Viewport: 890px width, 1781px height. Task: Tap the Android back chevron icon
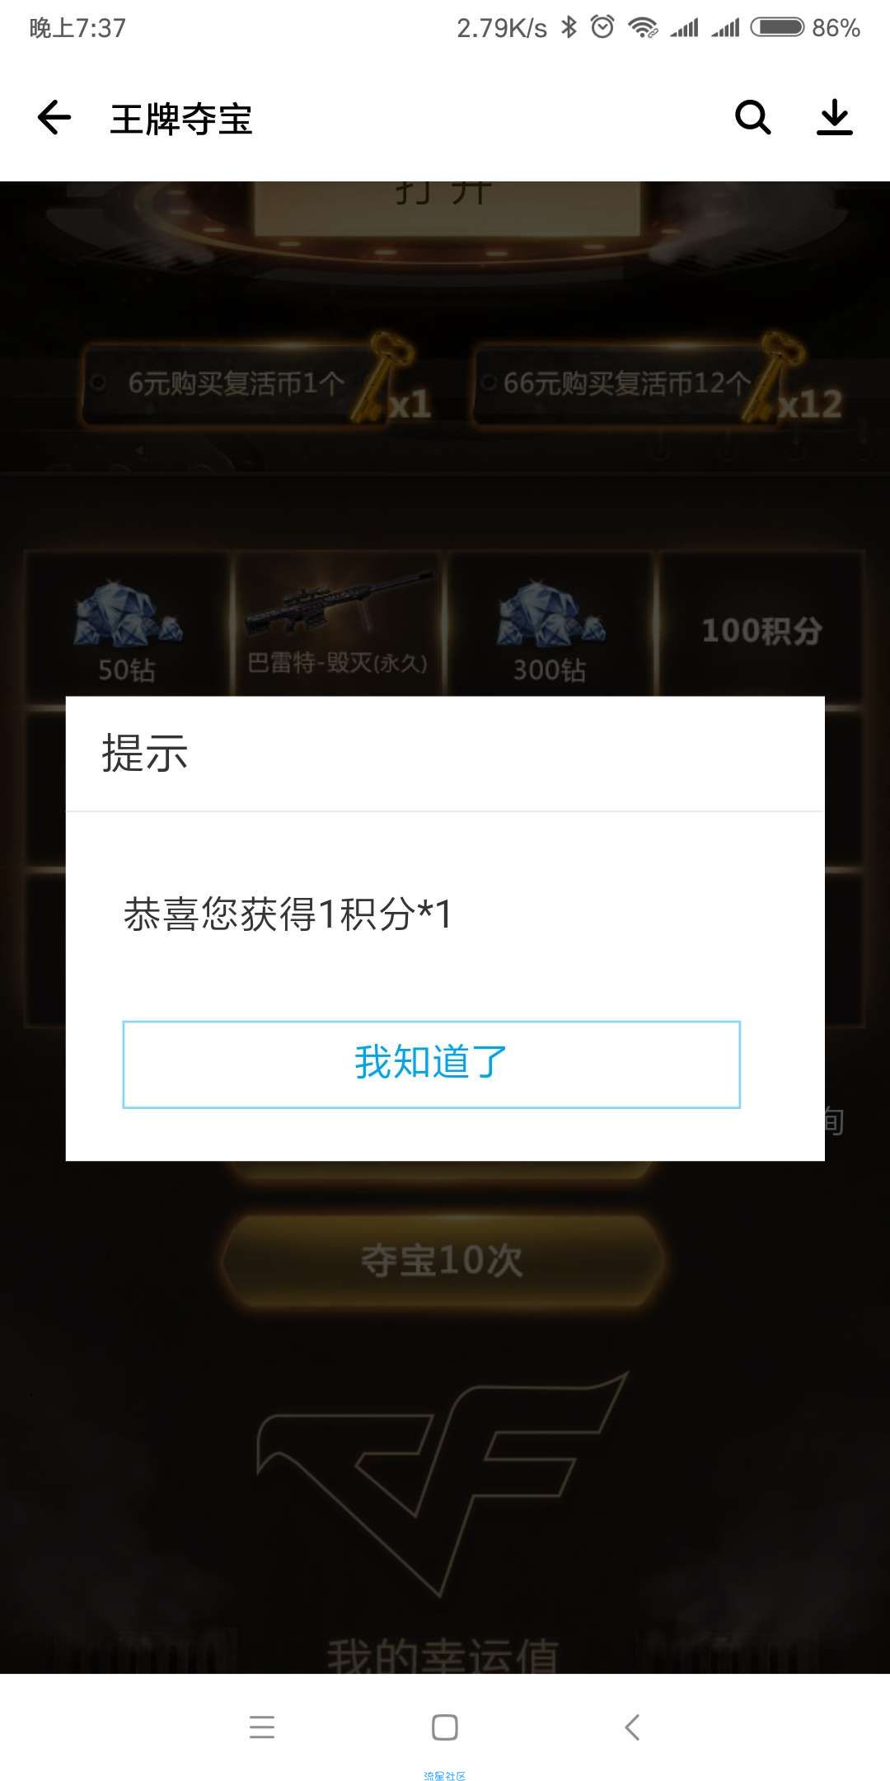coord(631,1727)
